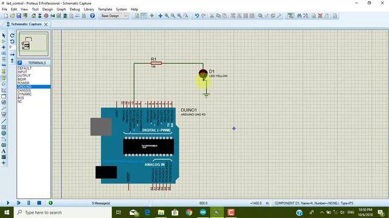Stop the simulation

pos(39,203)
